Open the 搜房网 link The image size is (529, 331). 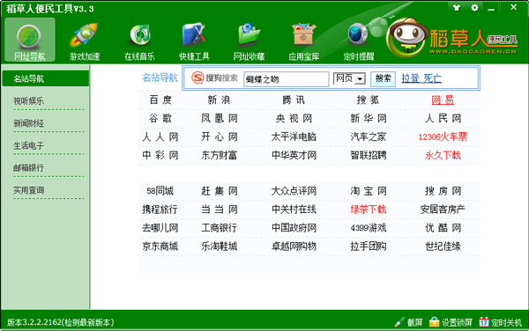click(x=443, y=191)
